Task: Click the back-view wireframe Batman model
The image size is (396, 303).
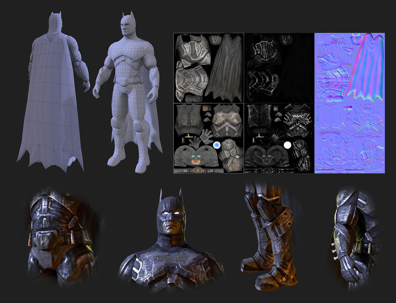Action: point(53,91)
